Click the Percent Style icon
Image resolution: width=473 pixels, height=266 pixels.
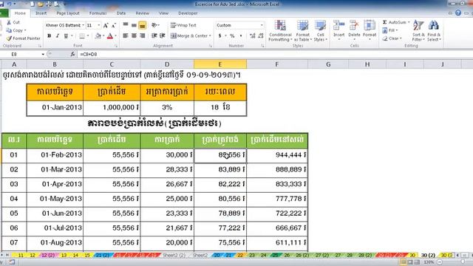click(232, 36)
